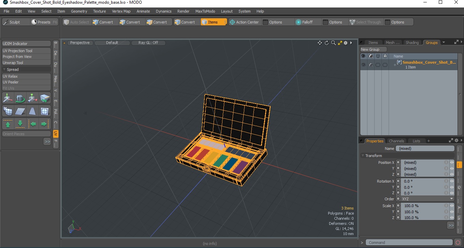
Task: Adjust Scale Z value arrows slider
Action: [452, 218]
